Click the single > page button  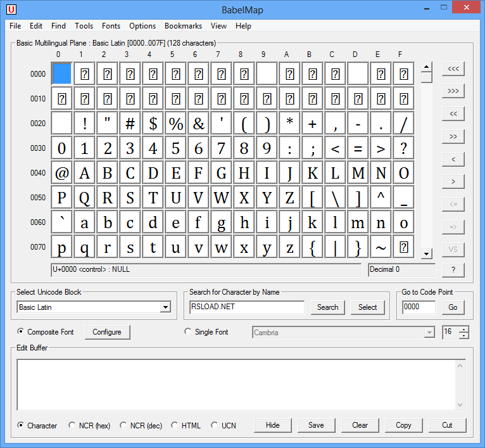[x=453, y=182]
